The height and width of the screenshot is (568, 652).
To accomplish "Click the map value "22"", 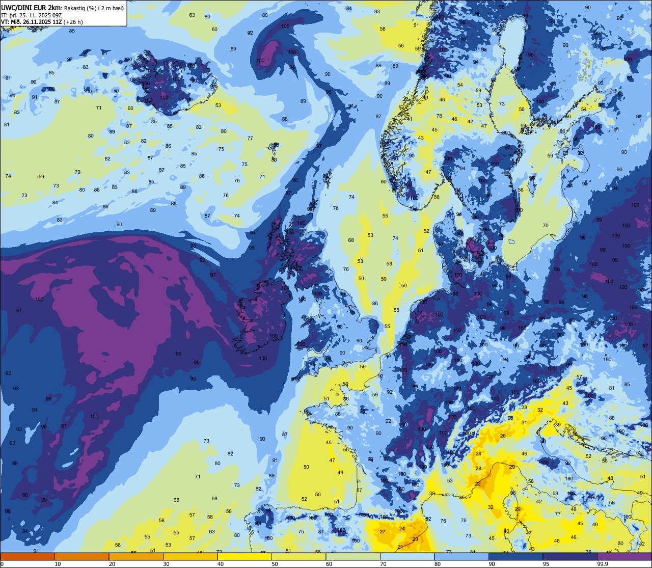I will pyautogui.click(x=478, y=484).
